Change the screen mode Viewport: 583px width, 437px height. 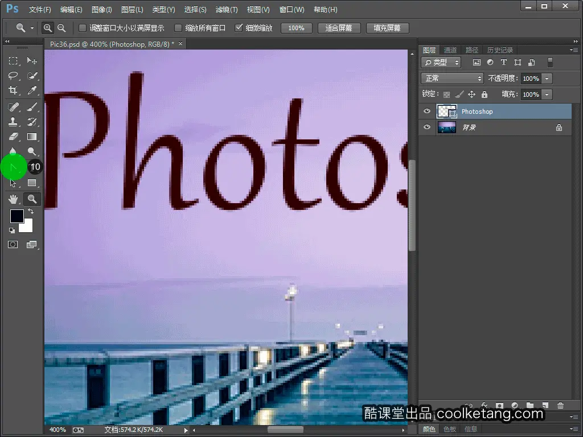click(32, 245)
